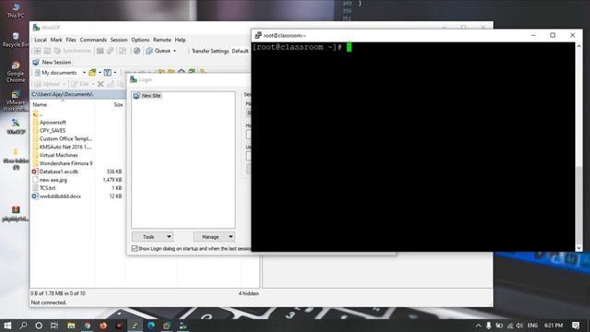This screenshot has width=590, height=332.
Task: Open the Transfer Settings Default dropdown
Action: [240, 51]
